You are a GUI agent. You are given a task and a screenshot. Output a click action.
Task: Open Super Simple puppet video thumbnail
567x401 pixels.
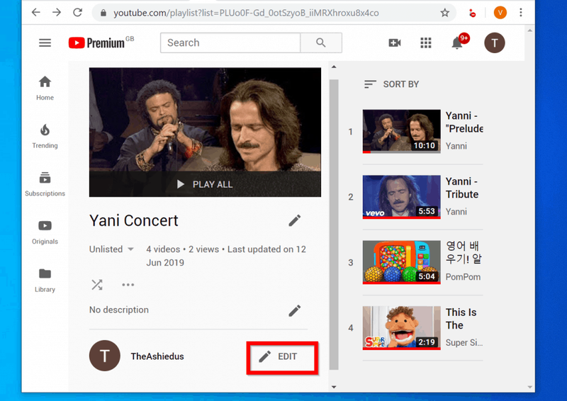coord(401,328)
